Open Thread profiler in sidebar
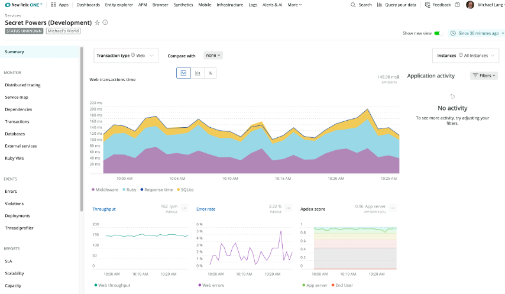505x294 pixels. pyautogui.click(x=19, y=228)
